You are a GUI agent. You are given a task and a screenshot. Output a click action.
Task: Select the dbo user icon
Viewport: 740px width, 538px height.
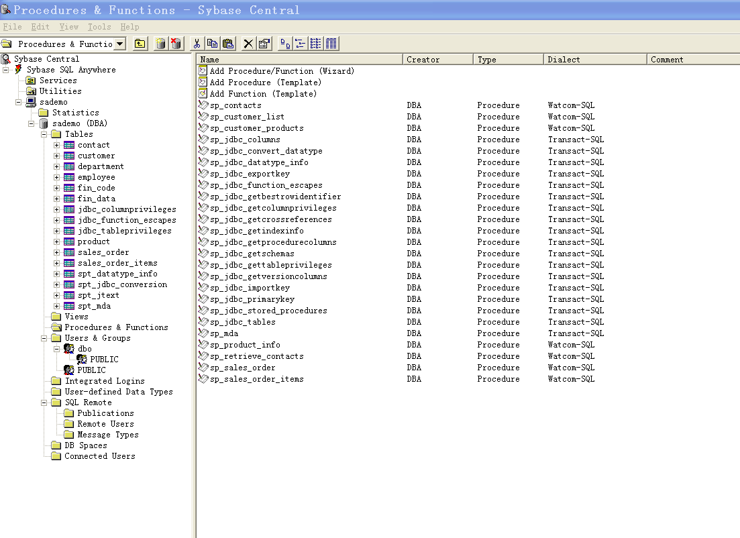69,349
